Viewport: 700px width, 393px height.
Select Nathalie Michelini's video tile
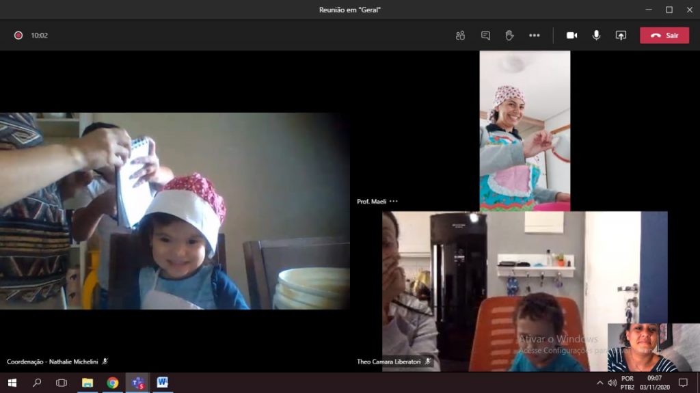174,211
